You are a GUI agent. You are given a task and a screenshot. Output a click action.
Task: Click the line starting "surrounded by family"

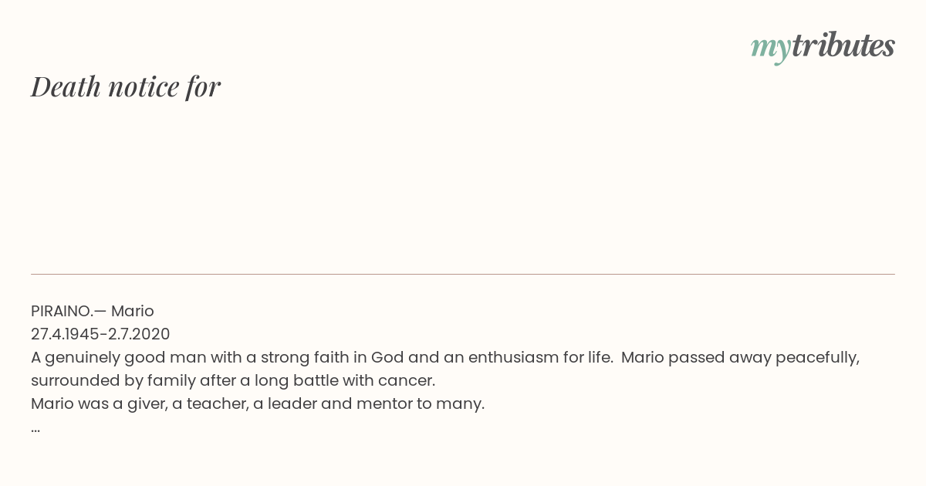233,380
